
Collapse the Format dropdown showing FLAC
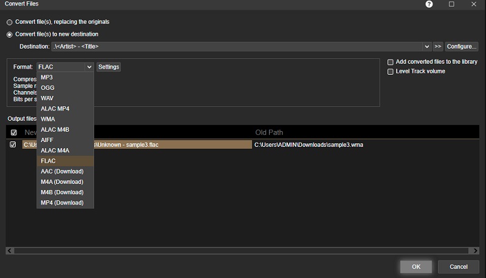(x=89, y=67)
